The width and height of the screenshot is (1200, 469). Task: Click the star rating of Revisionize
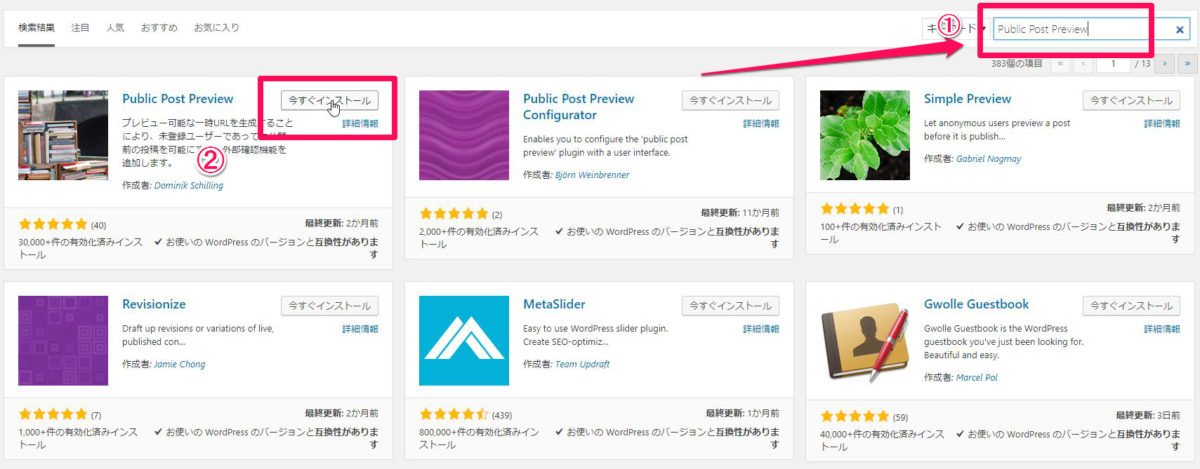(x=53, y=414)
